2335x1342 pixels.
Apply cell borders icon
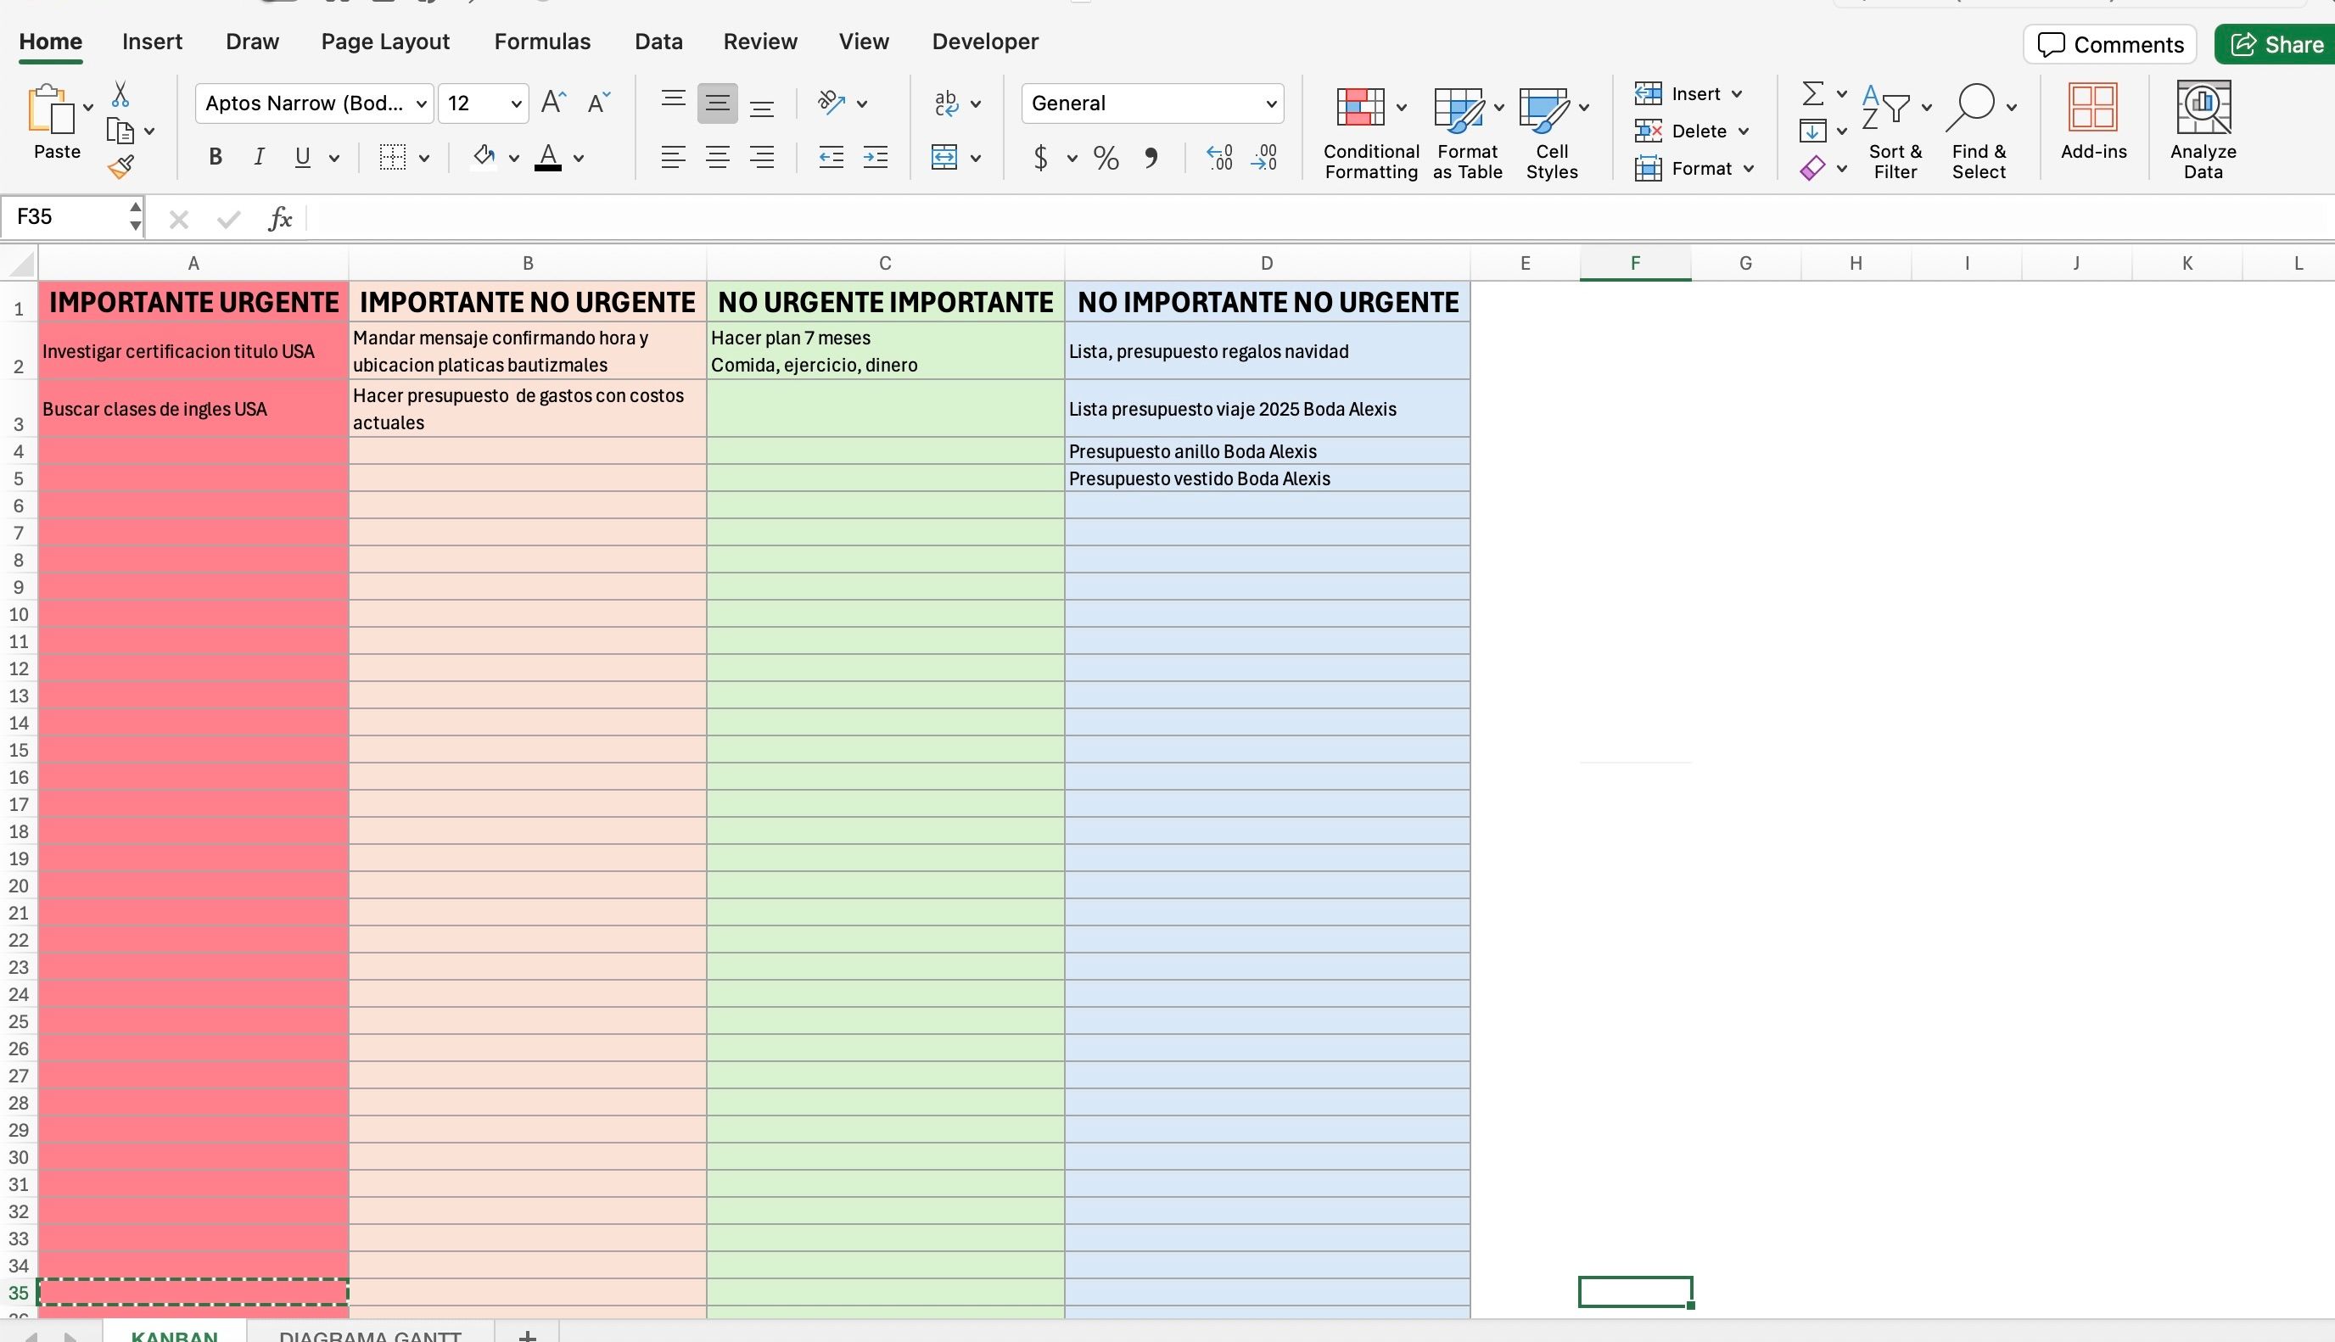[393, 158]
